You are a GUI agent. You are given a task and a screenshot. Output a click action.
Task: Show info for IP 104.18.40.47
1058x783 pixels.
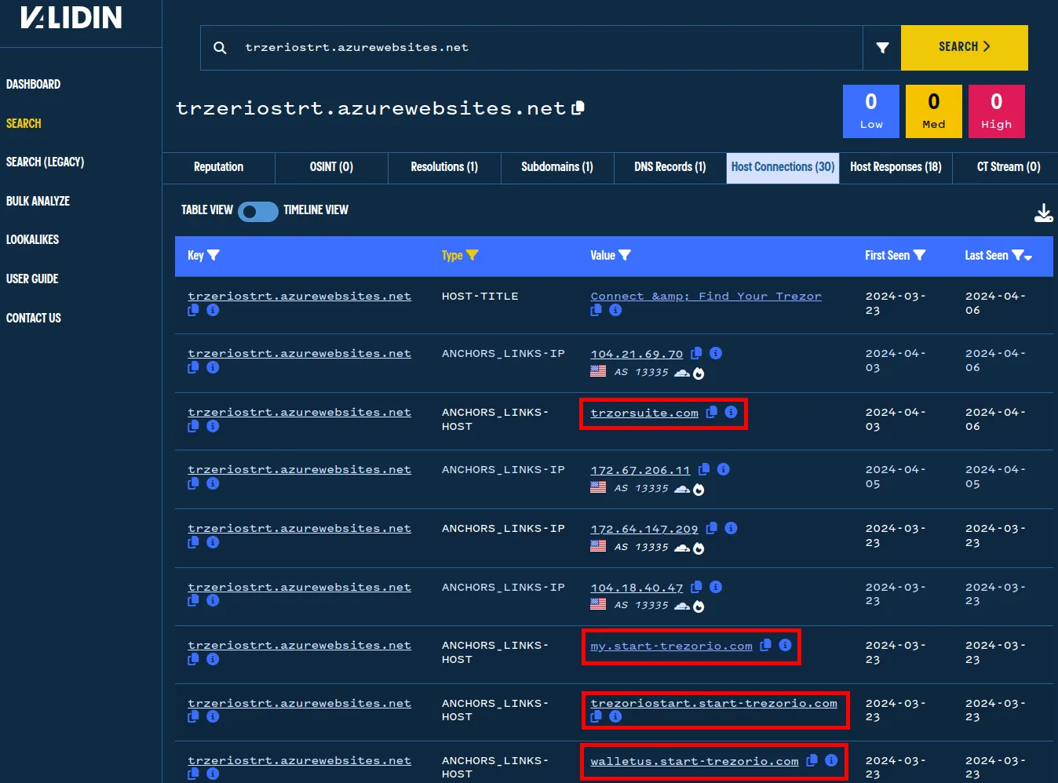coord(716,587)
